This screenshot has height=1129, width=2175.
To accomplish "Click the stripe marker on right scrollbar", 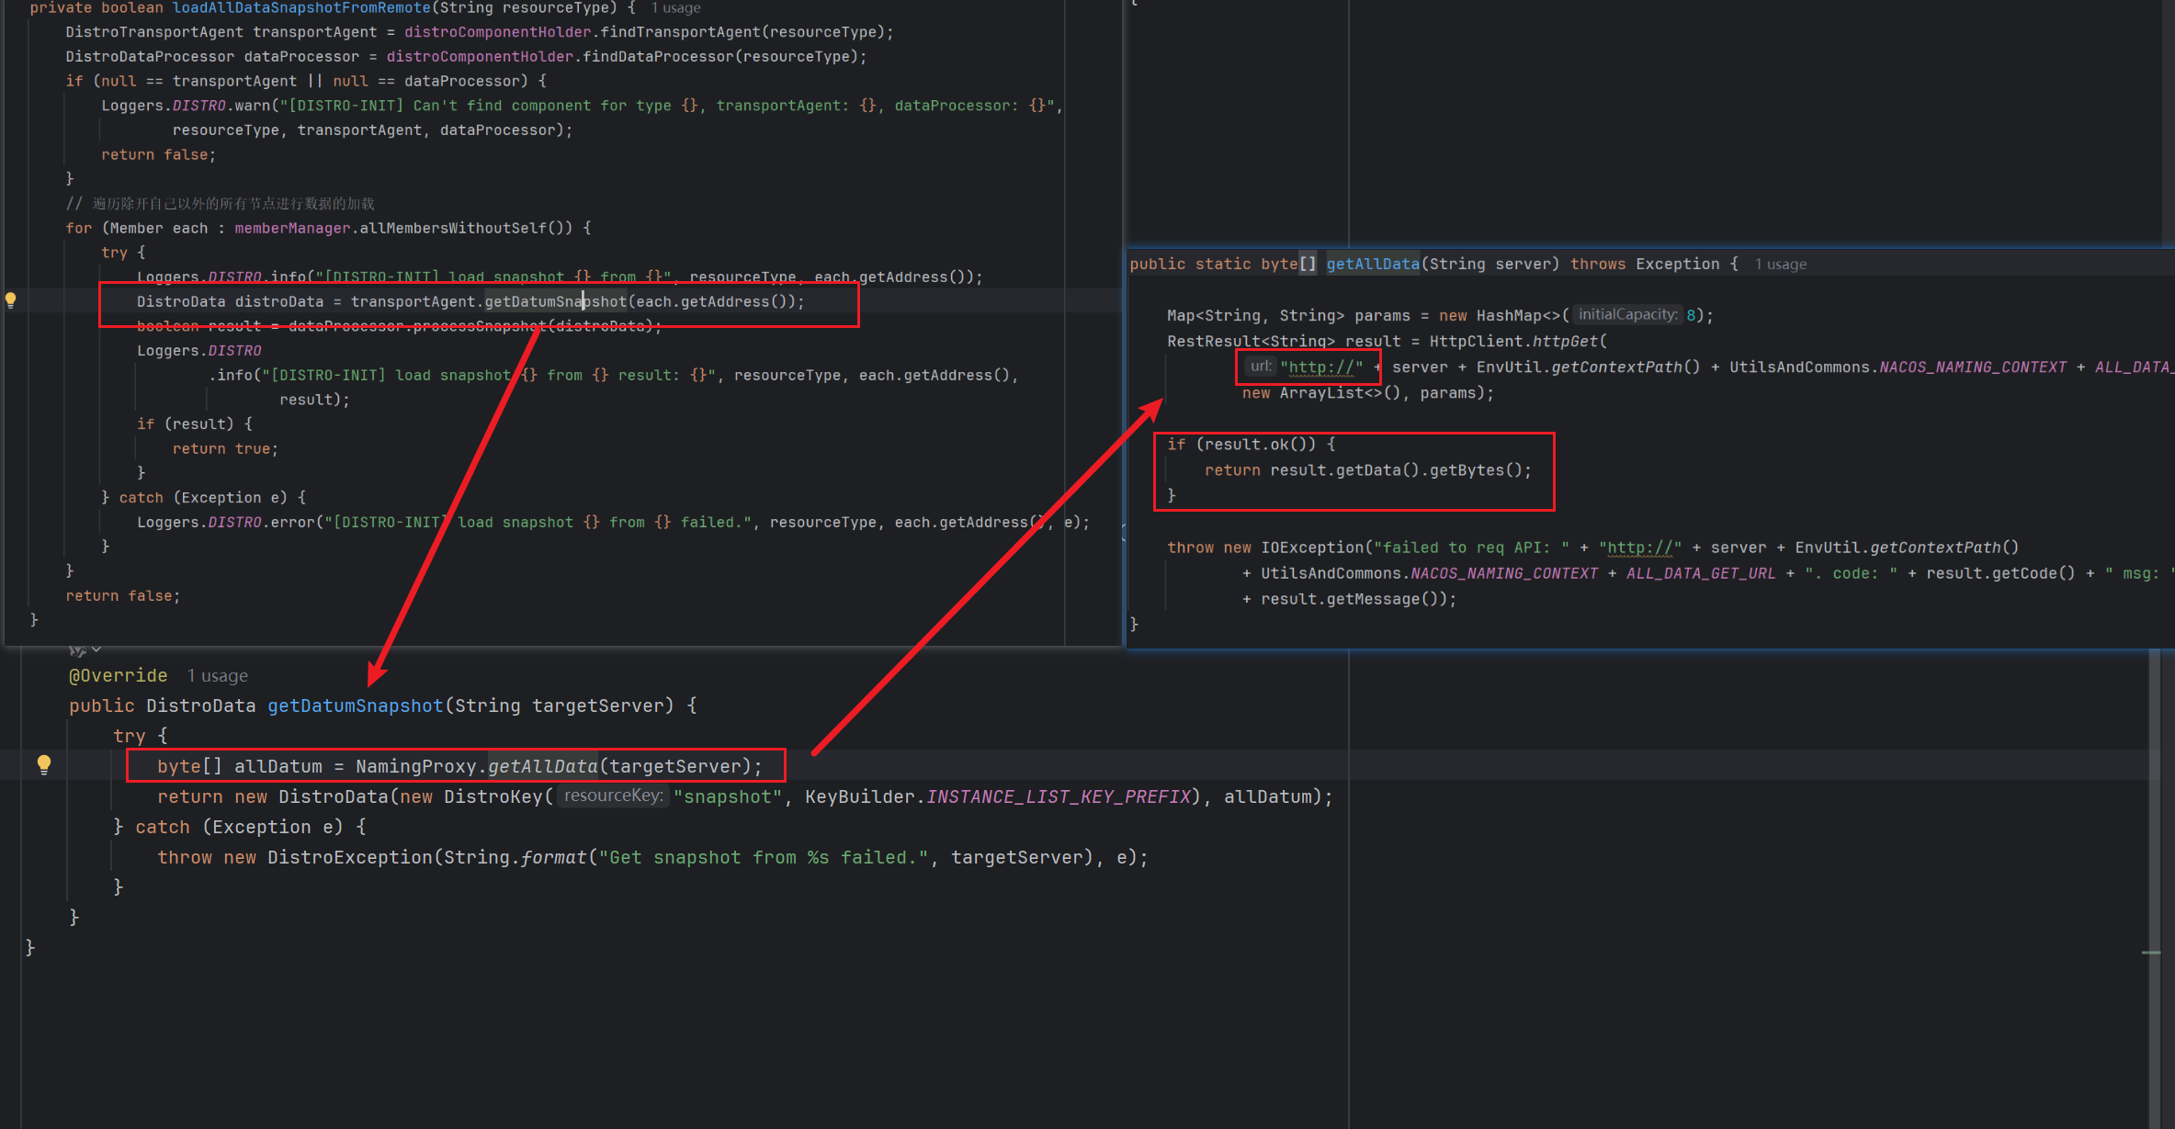I will pyautogui.click(x=2151, y=953).
